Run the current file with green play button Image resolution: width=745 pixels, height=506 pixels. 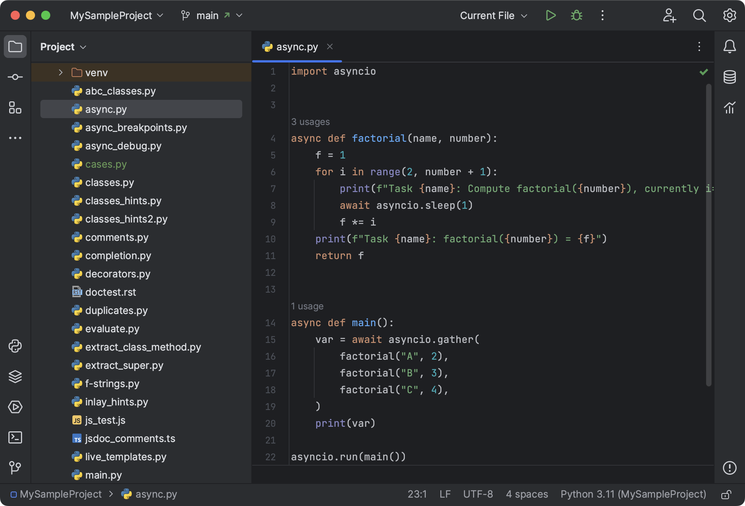point(550,15)
